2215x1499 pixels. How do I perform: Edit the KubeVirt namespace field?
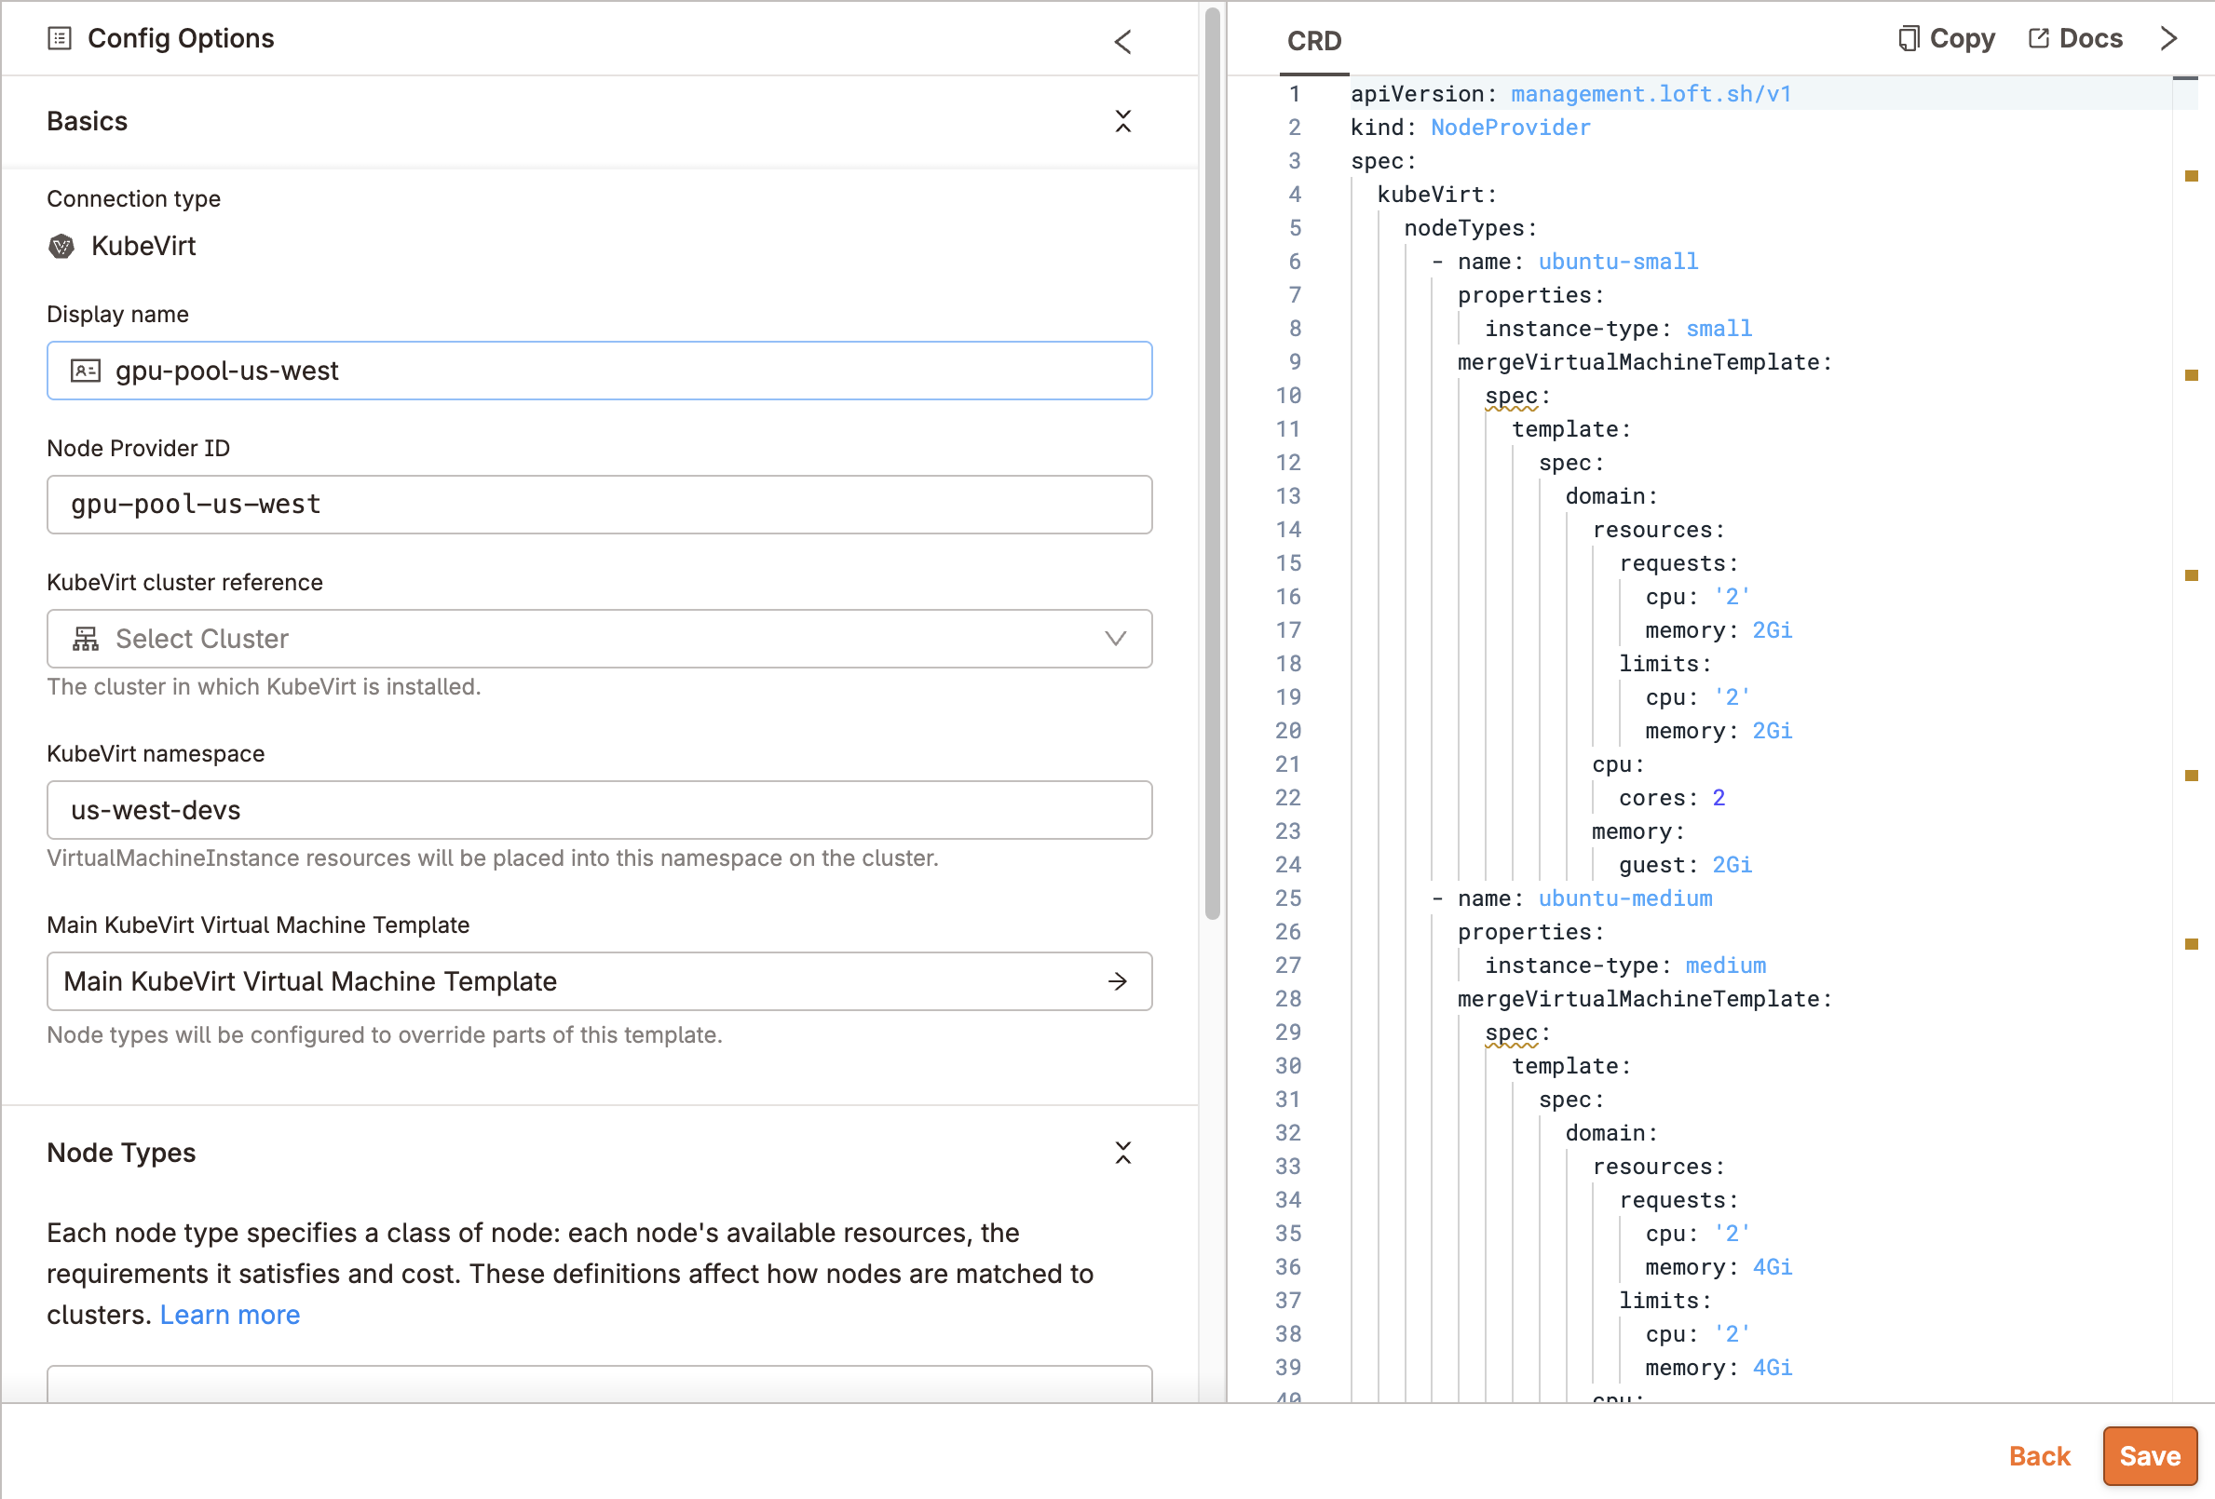coord(600,810)
